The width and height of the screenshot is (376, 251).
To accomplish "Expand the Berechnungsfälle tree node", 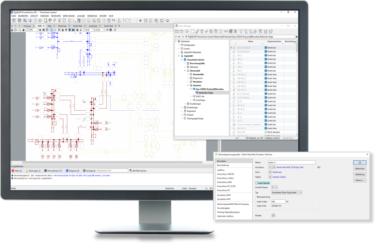I will coord(185,63).
